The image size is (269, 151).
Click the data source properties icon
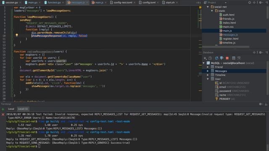pos(222,58)
